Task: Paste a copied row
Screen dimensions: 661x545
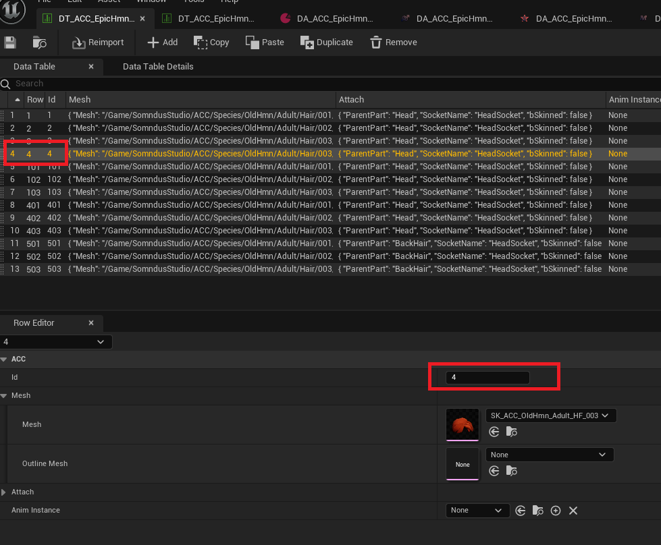Action: coord(265,42)
